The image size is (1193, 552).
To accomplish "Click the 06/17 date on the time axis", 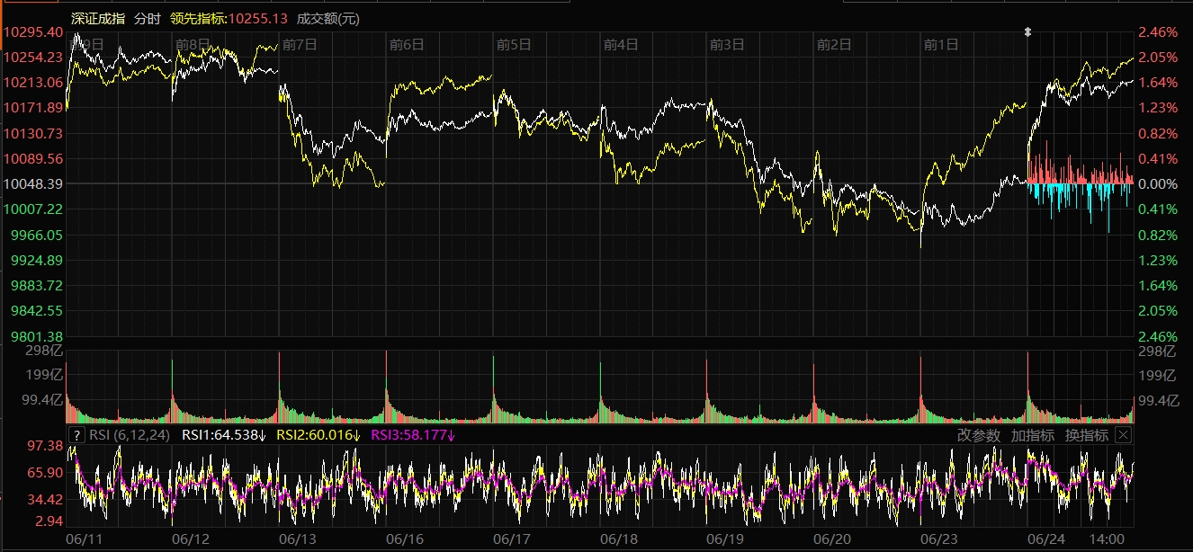I will point(512,539).
